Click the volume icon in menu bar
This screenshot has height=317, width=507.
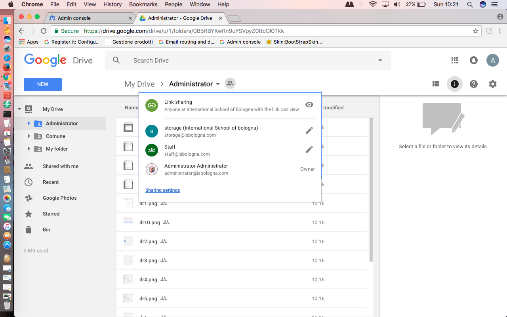click(397, 4)
